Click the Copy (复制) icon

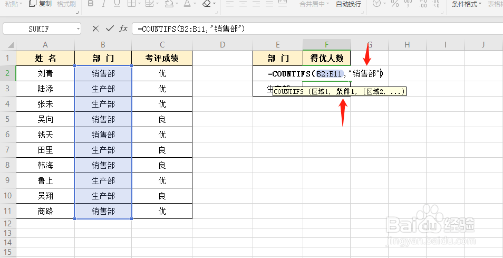(32, 4)
